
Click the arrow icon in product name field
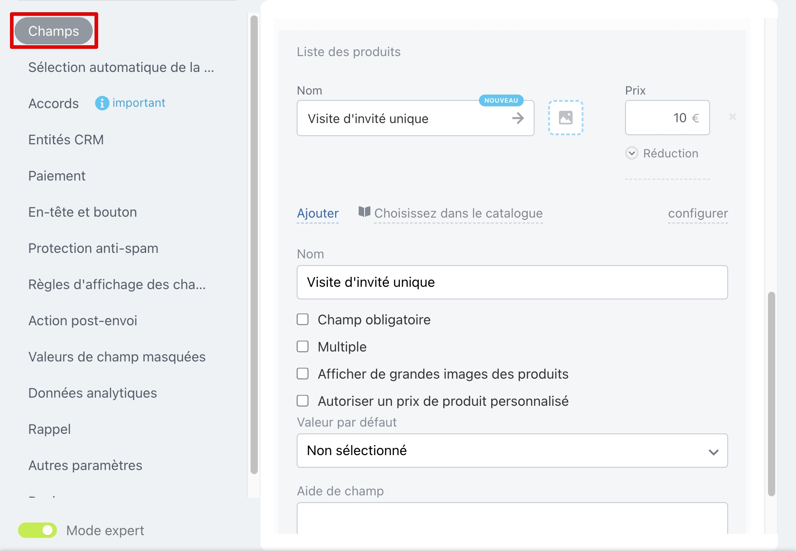pyautogui.click(x=518, y=119)
